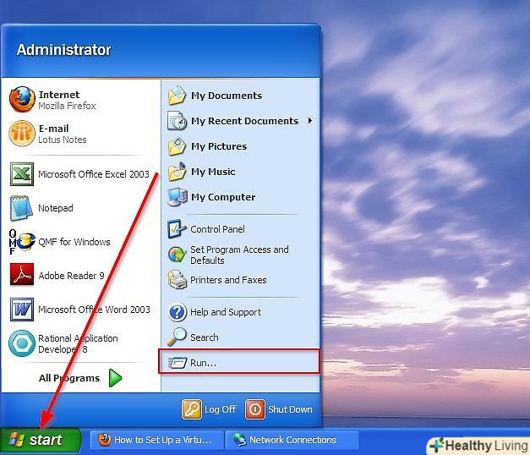Click the My Recent Documents icon
The width and height of the screenshot is (530, 455).
click(177, 121)
